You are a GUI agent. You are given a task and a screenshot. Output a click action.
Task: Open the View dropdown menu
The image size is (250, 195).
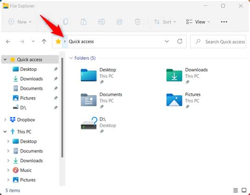[198, 22]
